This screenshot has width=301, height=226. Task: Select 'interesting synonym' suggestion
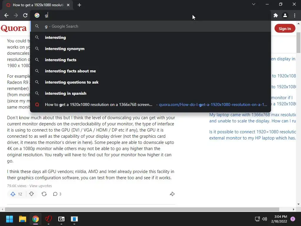(150, 49)
